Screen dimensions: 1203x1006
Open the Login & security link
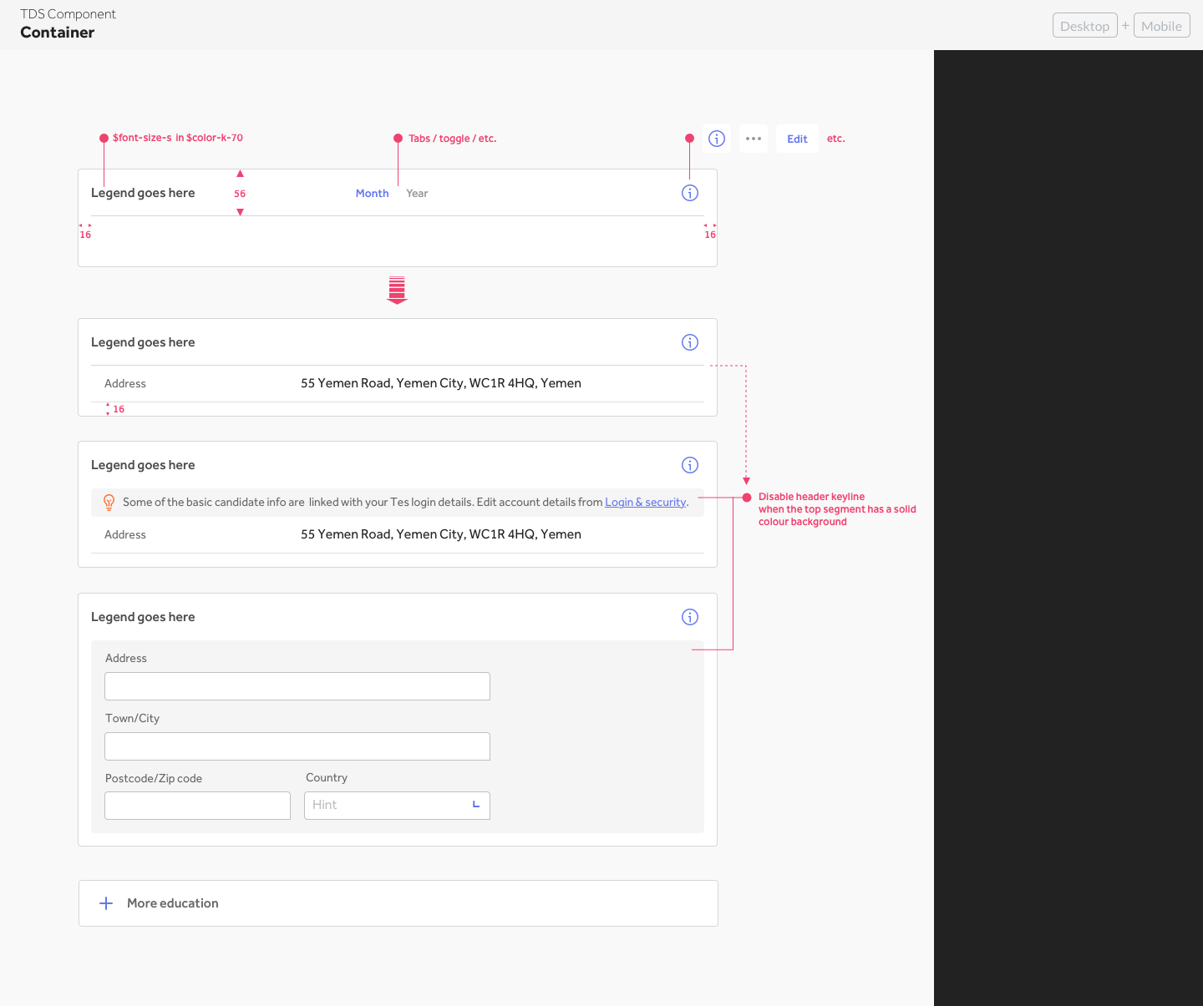click(646, 502)
